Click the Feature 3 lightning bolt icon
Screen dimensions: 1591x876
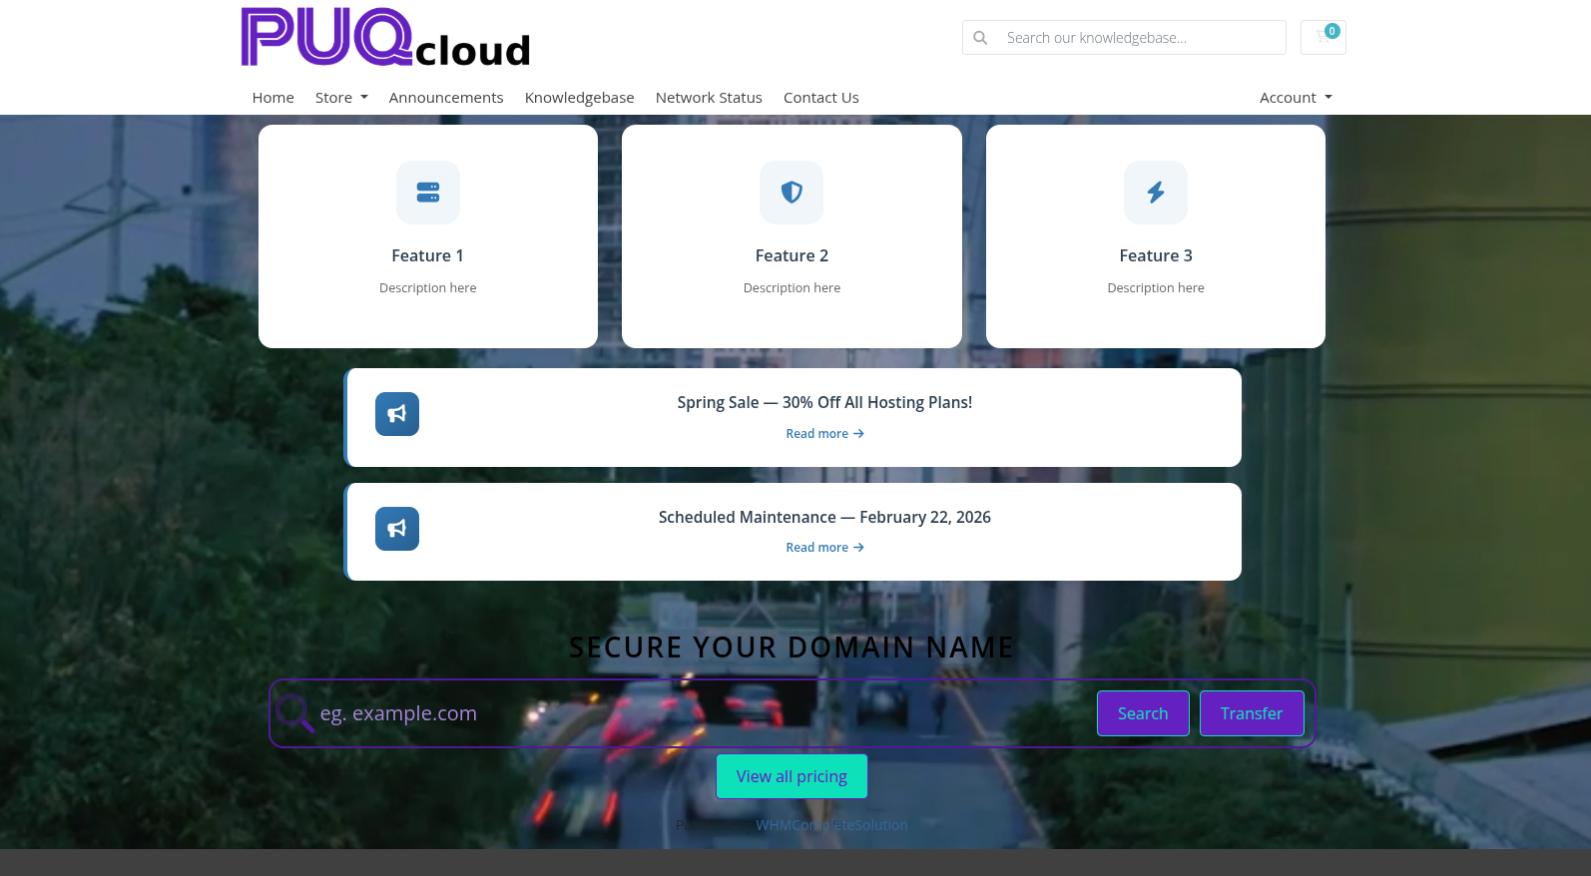[x=1156, y=193]
